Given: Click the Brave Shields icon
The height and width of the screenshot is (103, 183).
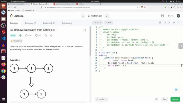Looking at the screenshot, I should (142, 7).
